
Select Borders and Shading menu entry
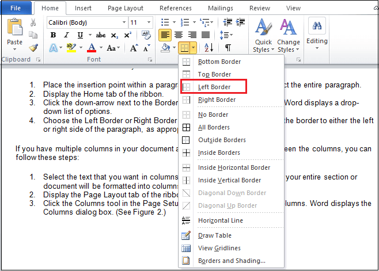tap(232, 261)
